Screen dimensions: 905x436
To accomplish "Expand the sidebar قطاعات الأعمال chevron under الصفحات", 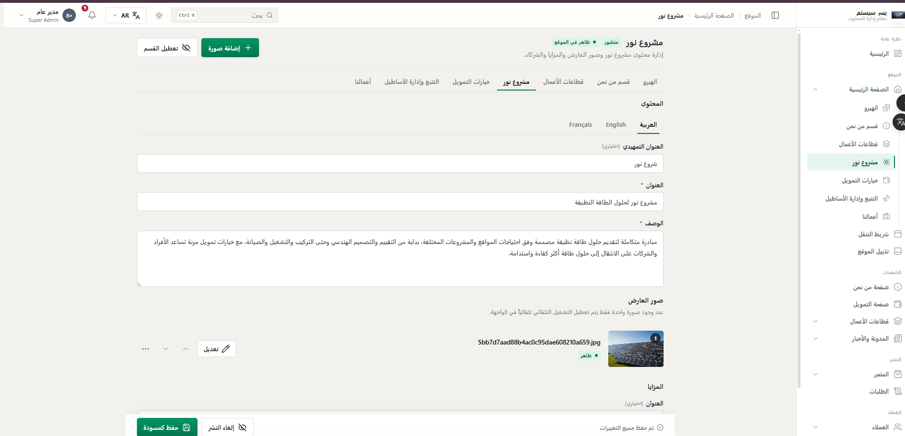I will (815, 322).
